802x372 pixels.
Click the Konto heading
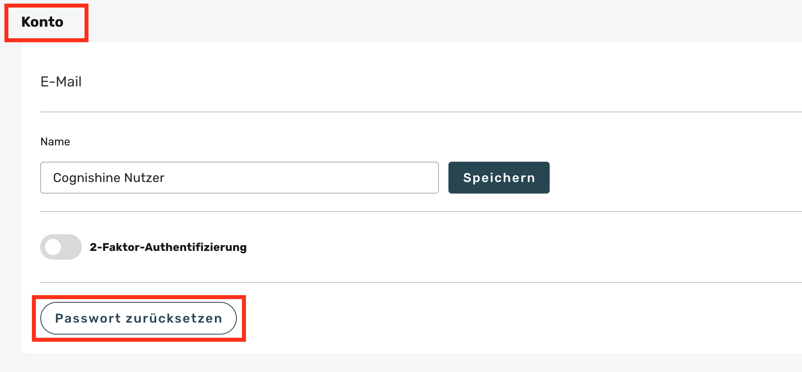click(42, 22)
